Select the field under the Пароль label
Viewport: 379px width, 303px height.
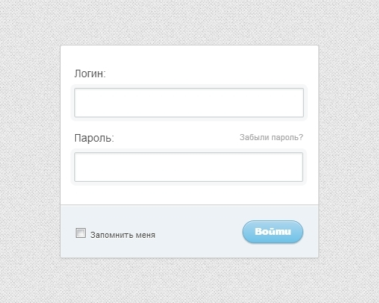pyautogui.click(x=189, y=167)
